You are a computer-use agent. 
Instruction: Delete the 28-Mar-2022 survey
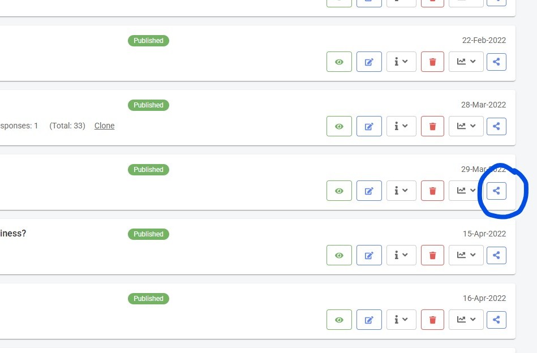coord(433,126)
